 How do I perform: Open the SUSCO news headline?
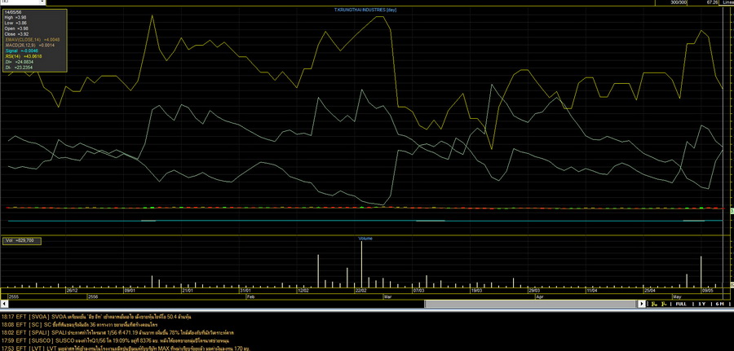coord(115,340)
